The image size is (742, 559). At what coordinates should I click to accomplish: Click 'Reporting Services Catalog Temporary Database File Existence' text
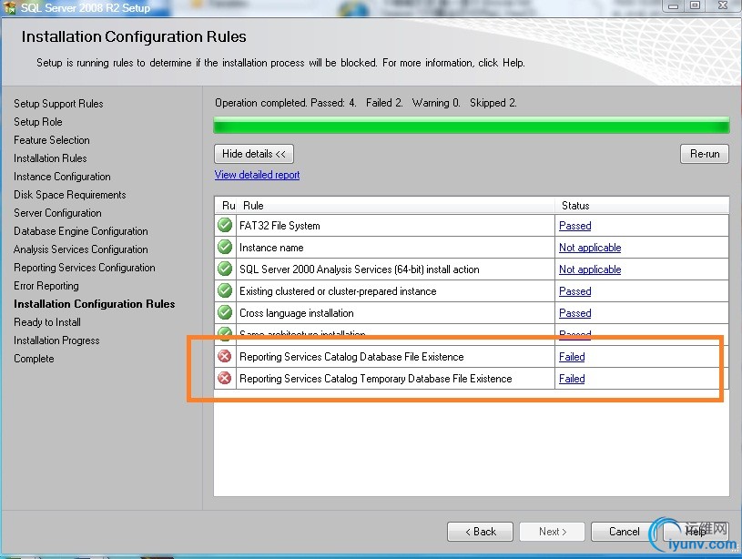coord(376,378)
